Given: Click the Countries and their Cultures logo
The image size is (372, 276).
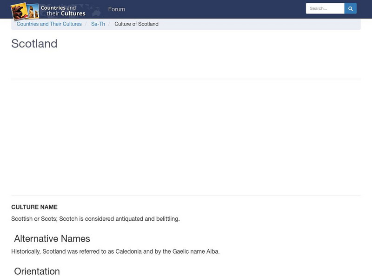Looking at the screenshot, I should click(55, 11).
